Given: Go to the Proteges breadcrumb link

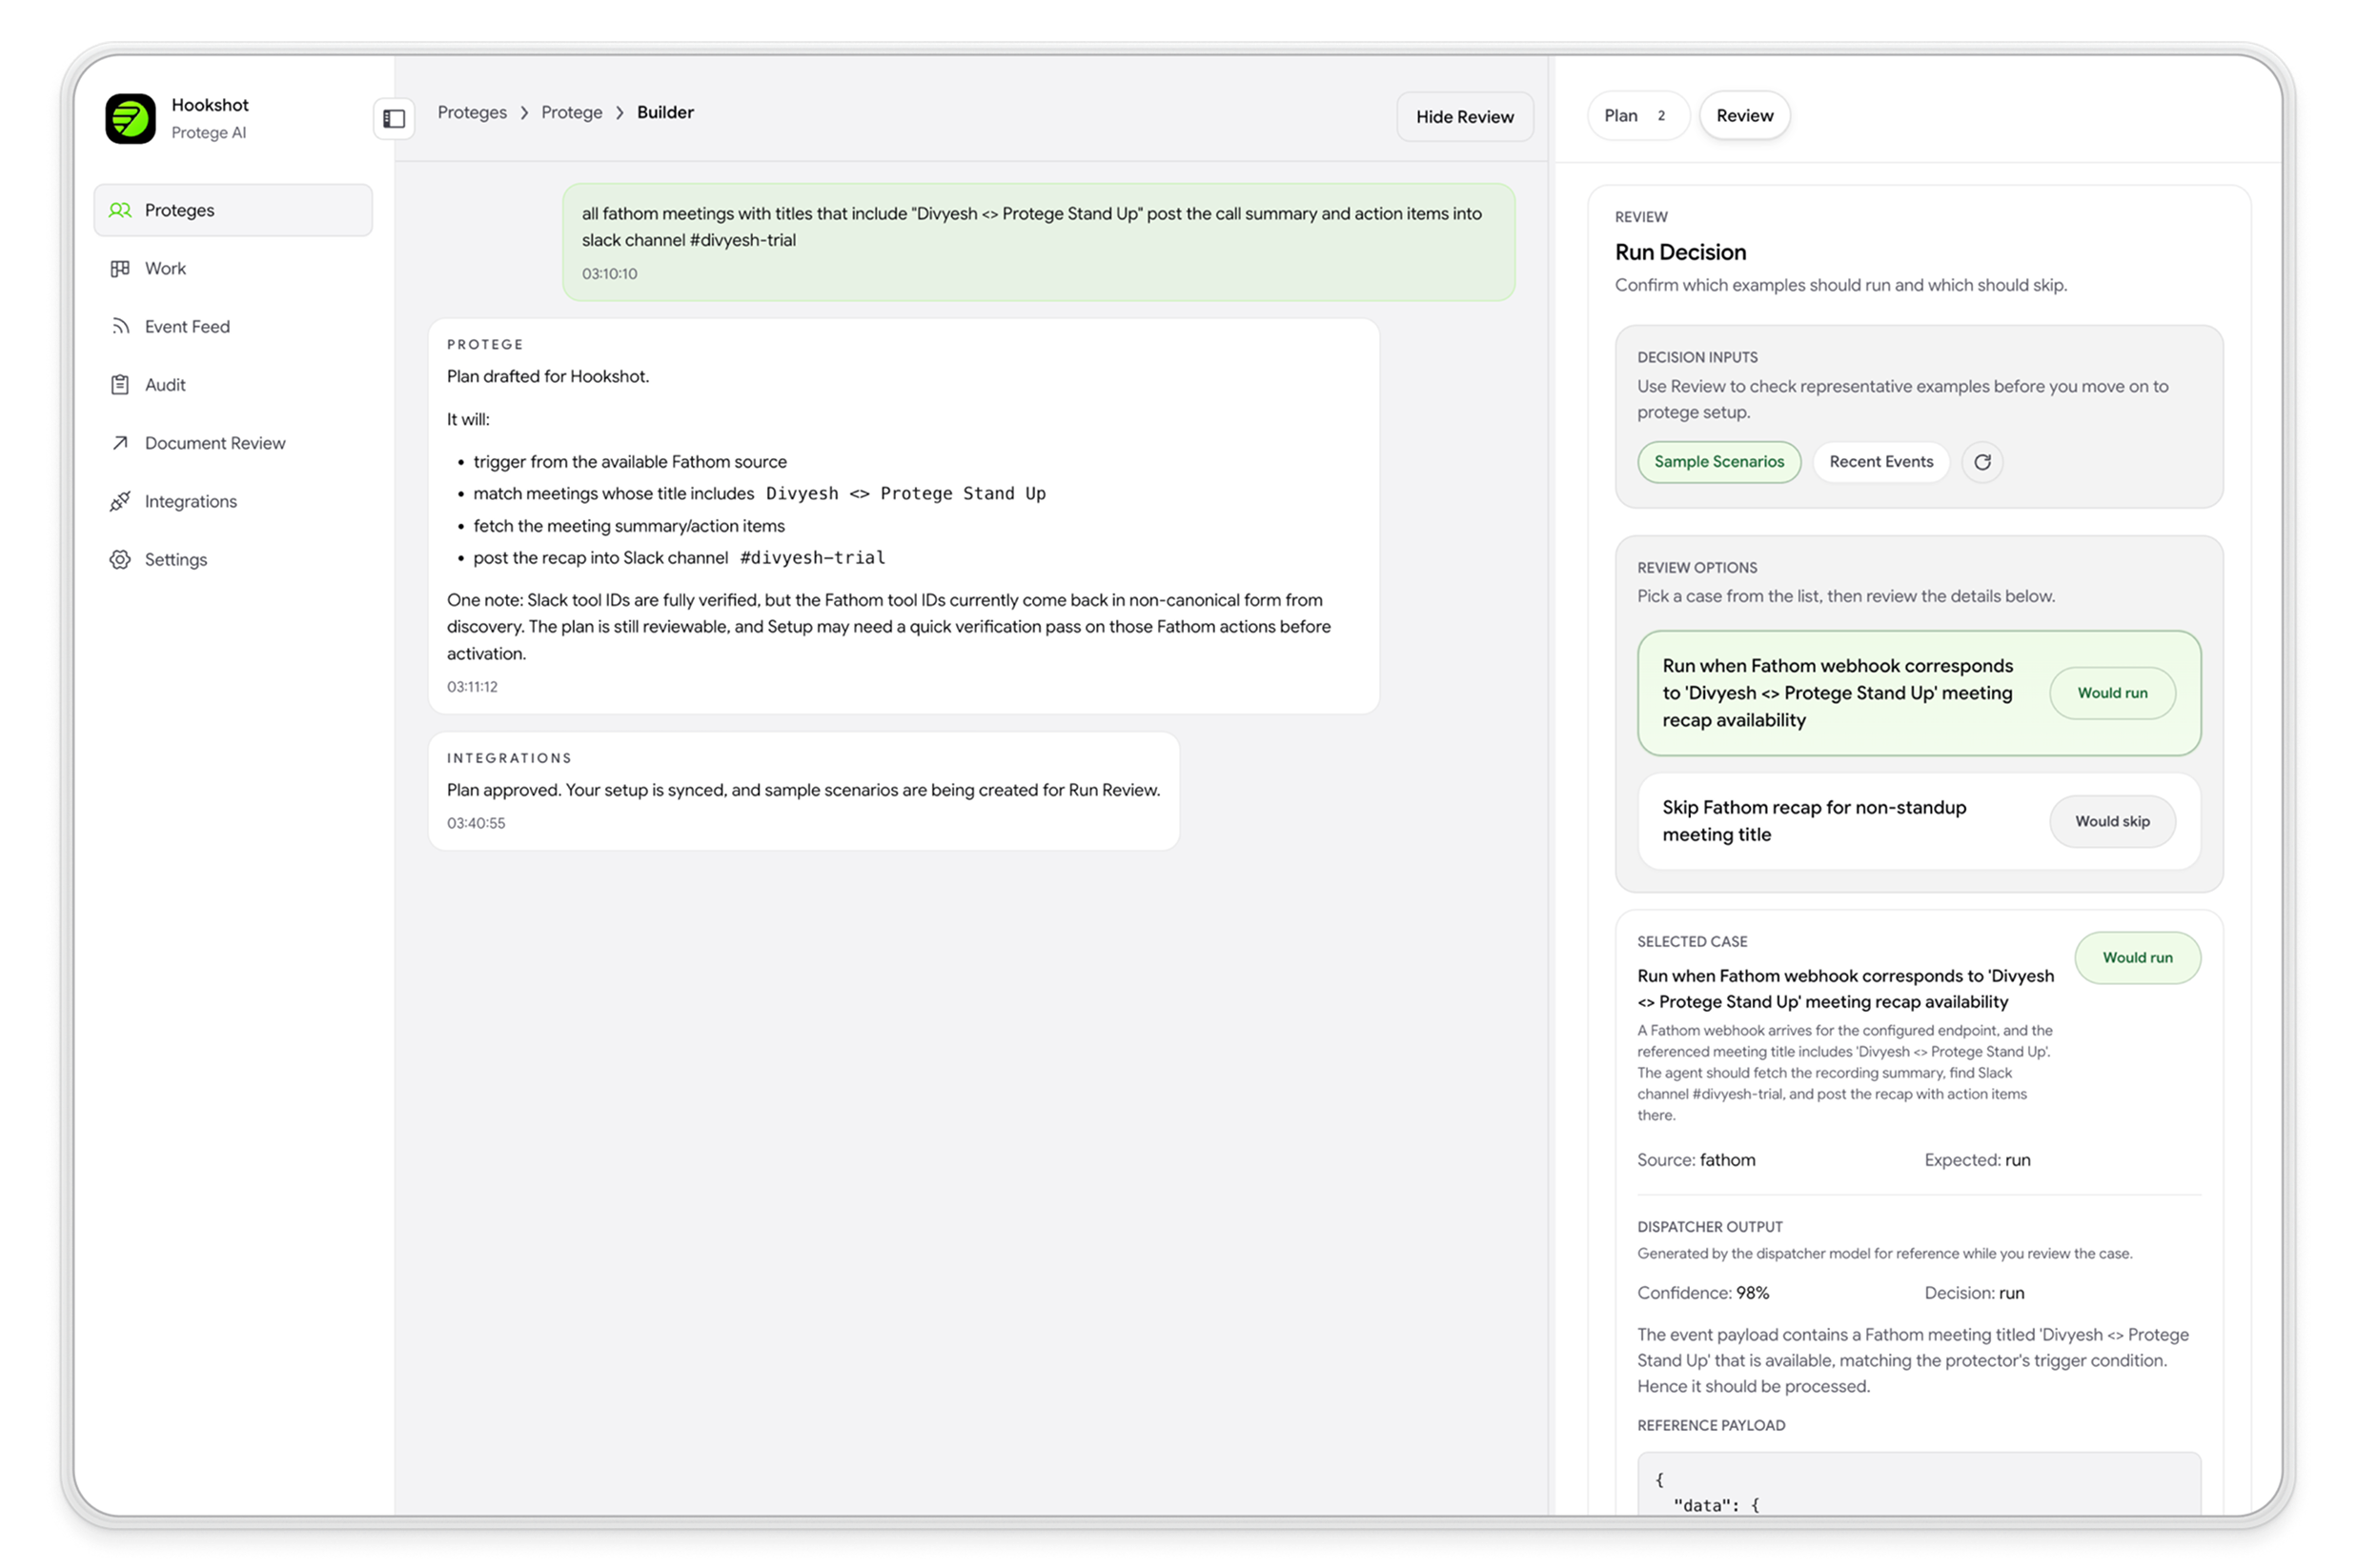Looking at the screenshot, I should click(472, 112).
